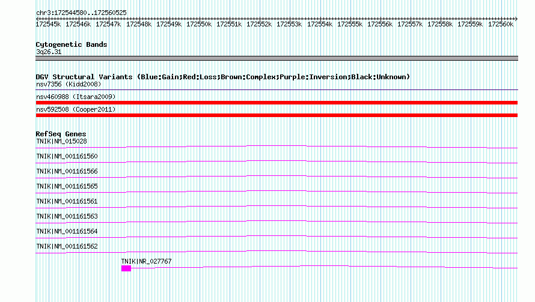Click the 172556k ruler tick label

(380, 24)
